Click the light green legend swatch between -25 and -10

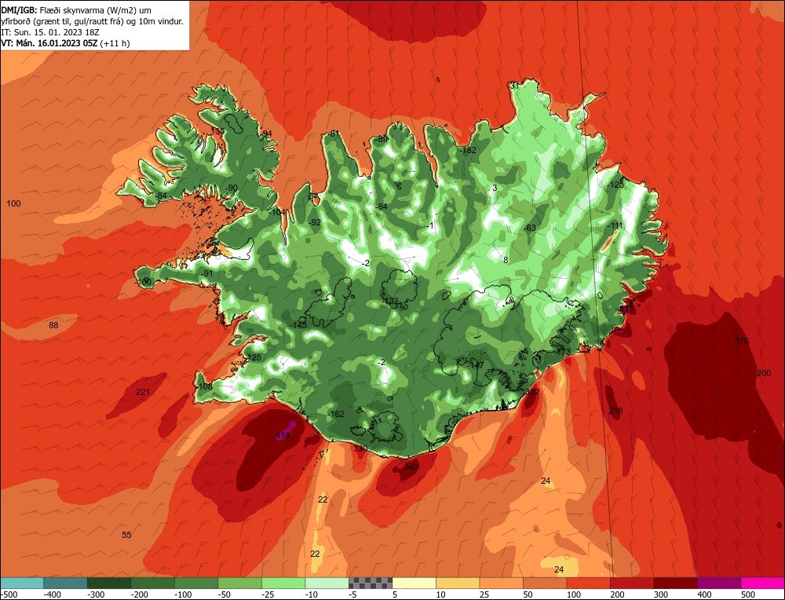click(283, 583)
